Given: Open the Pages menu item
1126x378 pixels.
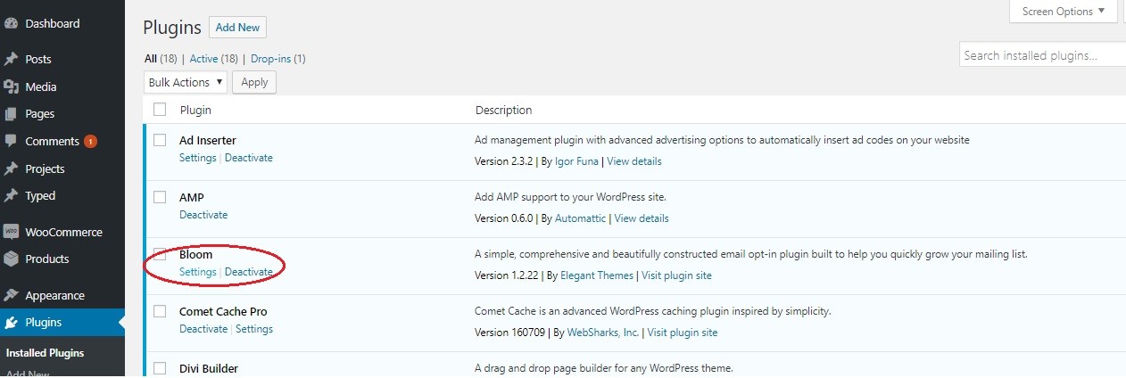Looking at the screenshot, I should pyautogui.click(x=40, y=114).
